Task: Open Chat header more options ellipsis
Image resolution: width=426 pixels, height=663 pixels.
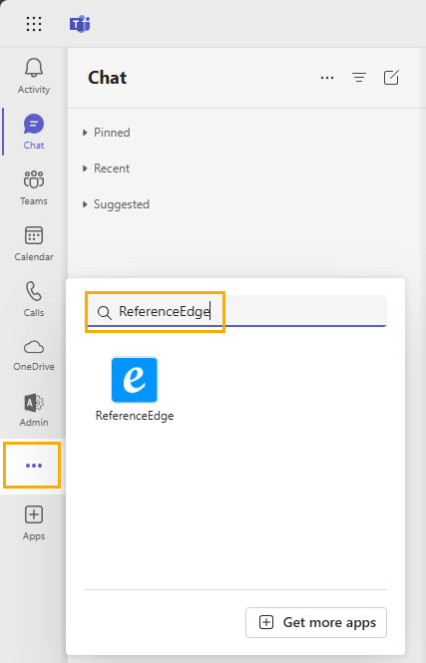Action: click(327, 78)
